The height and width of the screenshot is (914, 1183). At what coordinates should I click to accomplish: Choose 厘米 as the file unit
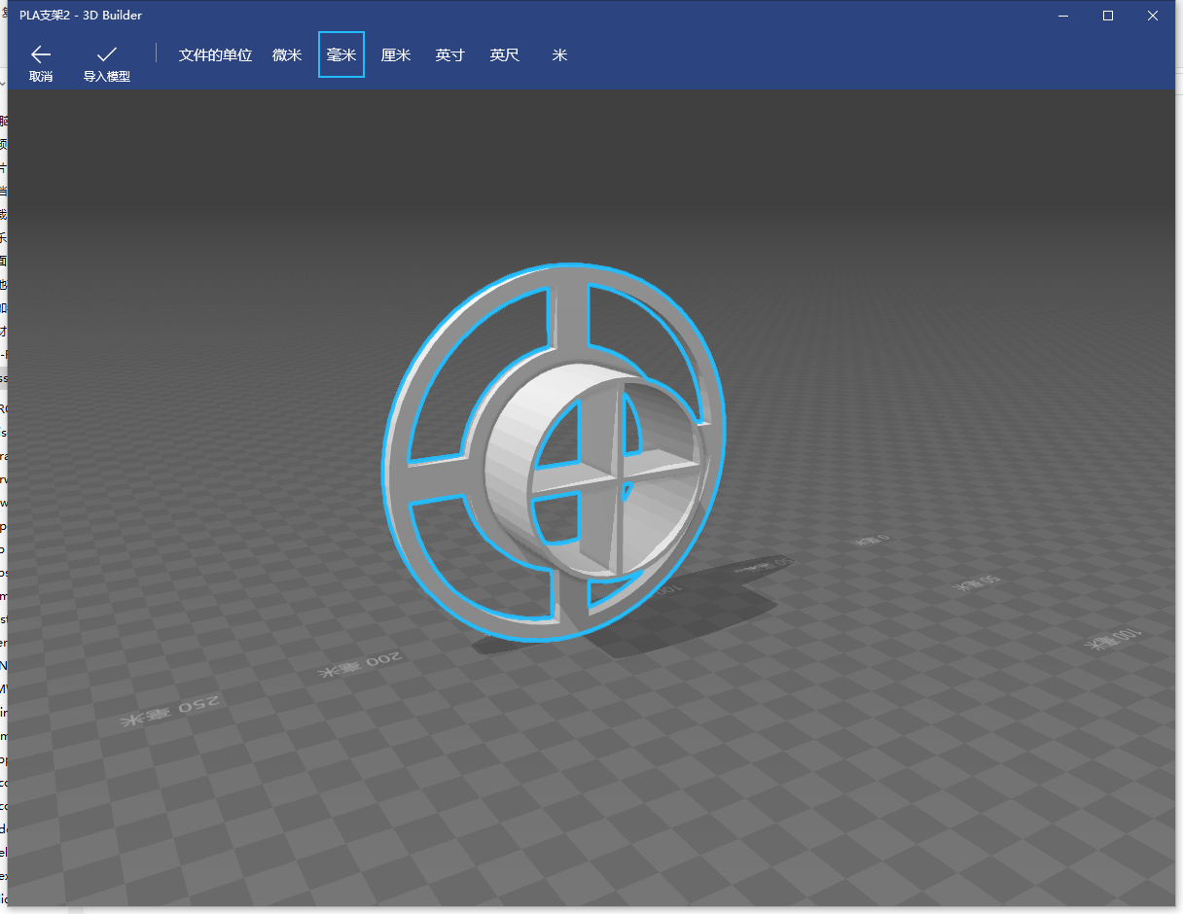pos(396,55)
